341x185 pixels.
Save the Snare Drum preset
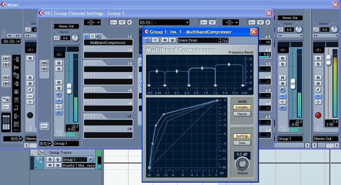click(x=226, y=40)
